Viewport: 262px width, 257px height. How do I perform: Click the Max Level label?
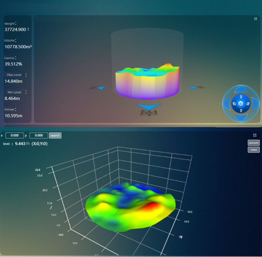(x=14, y=75)
